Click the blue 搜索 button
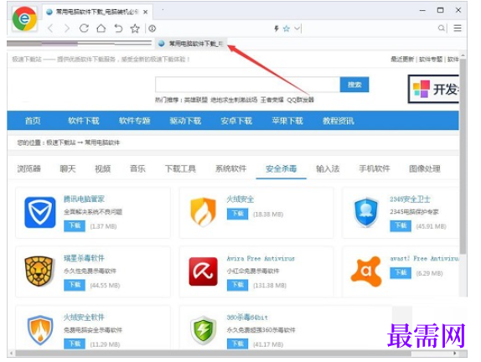The height and width of the screenshot is (362, 481). pos(354,85)
